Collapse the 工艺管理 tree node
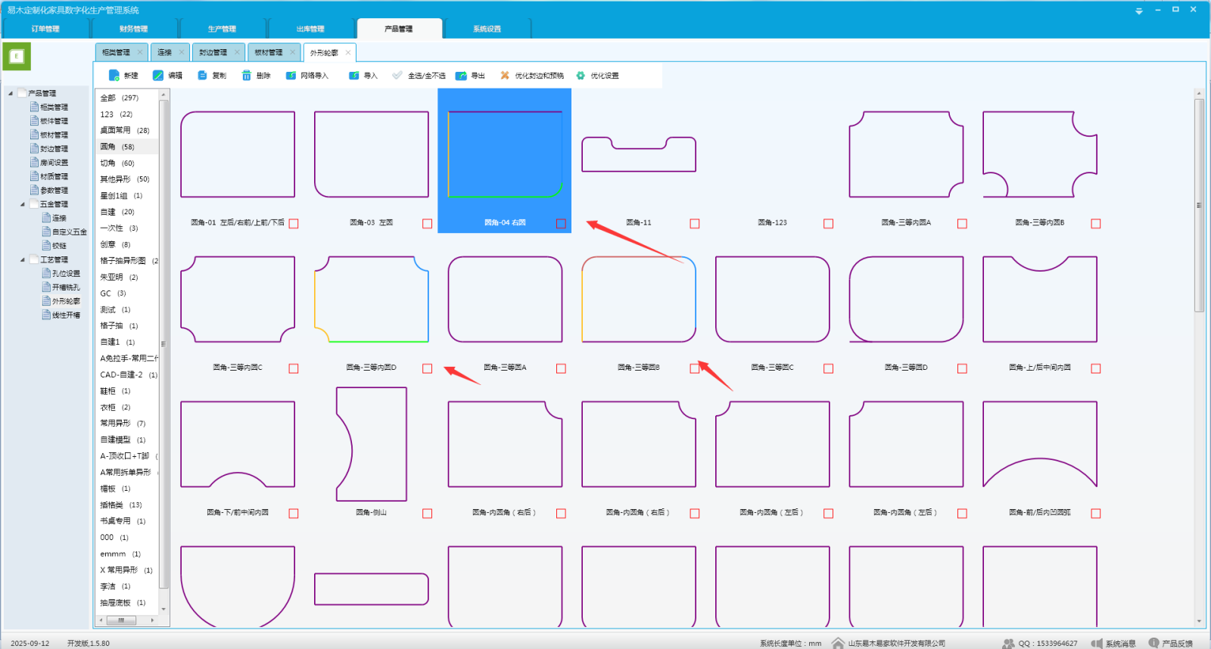Screen dimensions: 1211x649 click(x=23, y=259)
